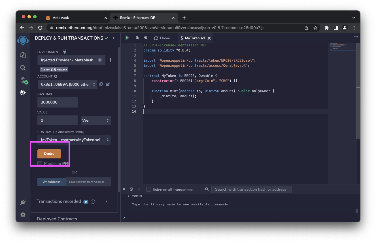The width and height of the screenshot is (376, 243).
Task: Click the Value amount input field
Action: pyautogui.click(x=58, y=120)
